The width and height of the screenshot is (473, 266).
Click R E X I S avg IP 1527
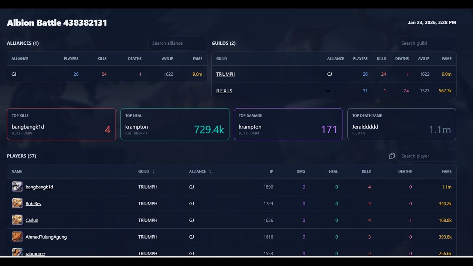(x=425, y=91)
